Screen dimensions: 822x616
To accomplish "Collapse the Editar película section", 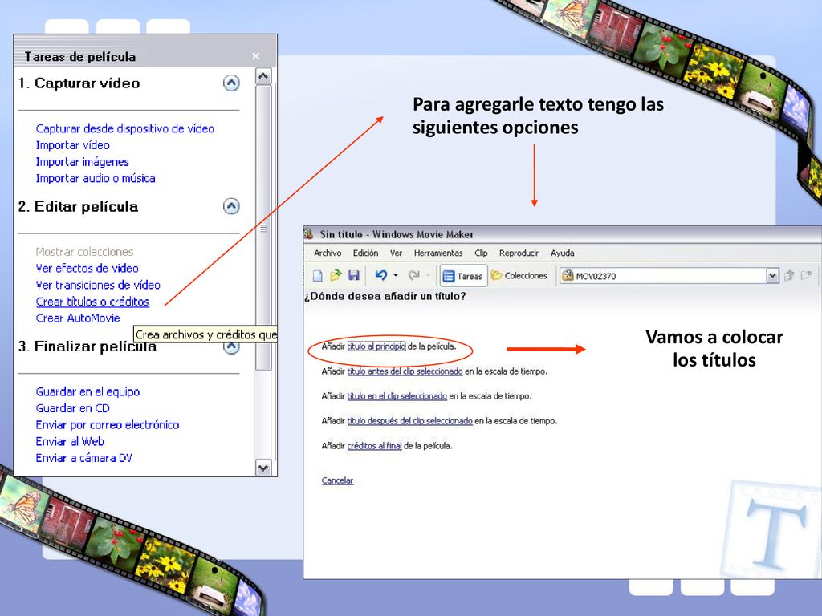I will coord(231,206).
